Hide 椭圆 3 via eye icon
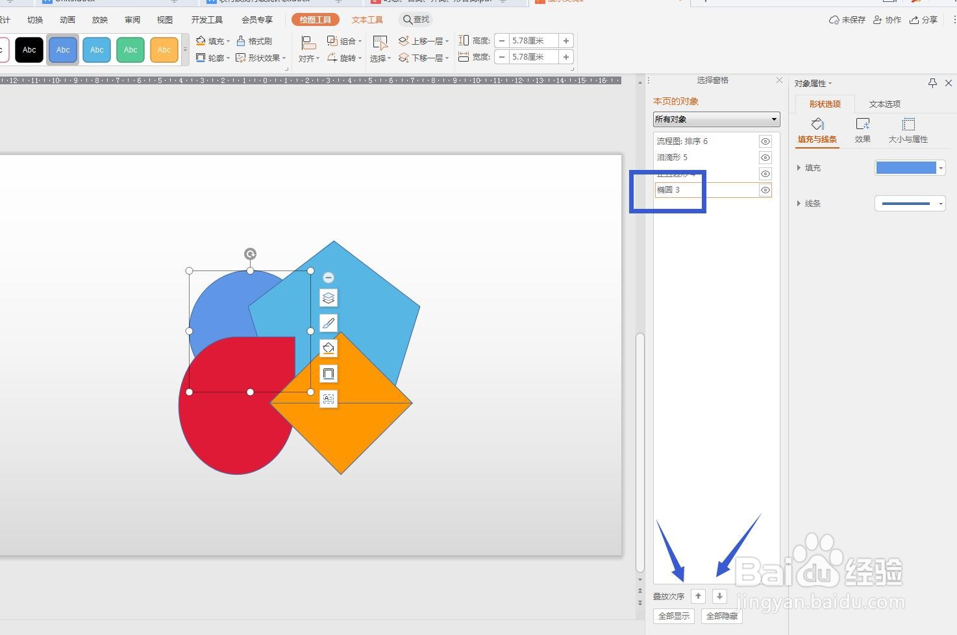 click(x=765, y=190)
